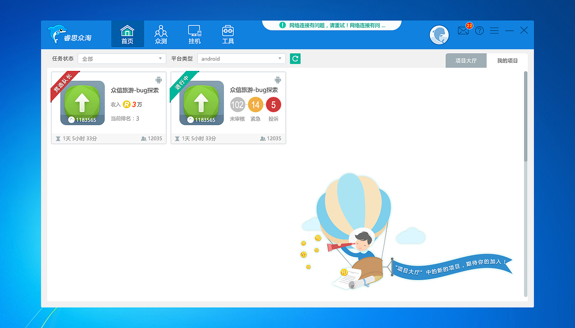This screenshot has width=575, height=328.
Task: Click the android icon on 竞选队长 card
Action: point(159,80)
